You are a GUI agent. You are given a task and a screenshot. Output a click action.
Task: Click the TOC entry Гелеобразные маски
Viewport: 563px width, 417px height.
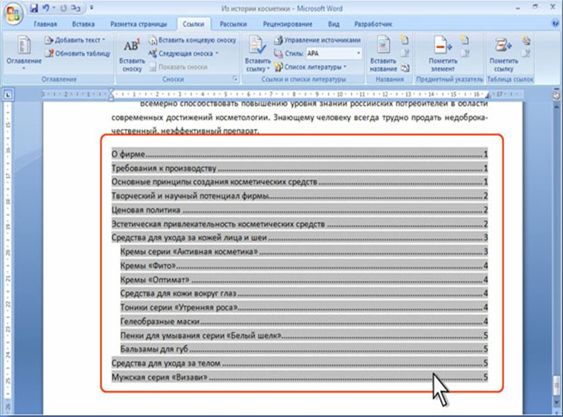point(304,321)
